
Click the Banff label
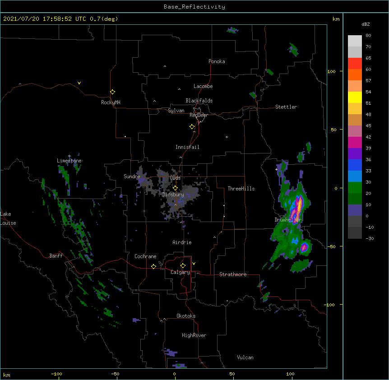[x=56, y=256]
